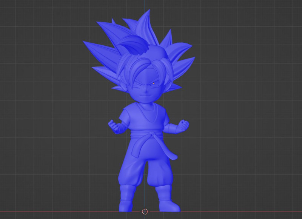Click the blue vertical axis line above the model
This screenshot has width=302, height=219.
pyautogui.click(x=145, y=6)
